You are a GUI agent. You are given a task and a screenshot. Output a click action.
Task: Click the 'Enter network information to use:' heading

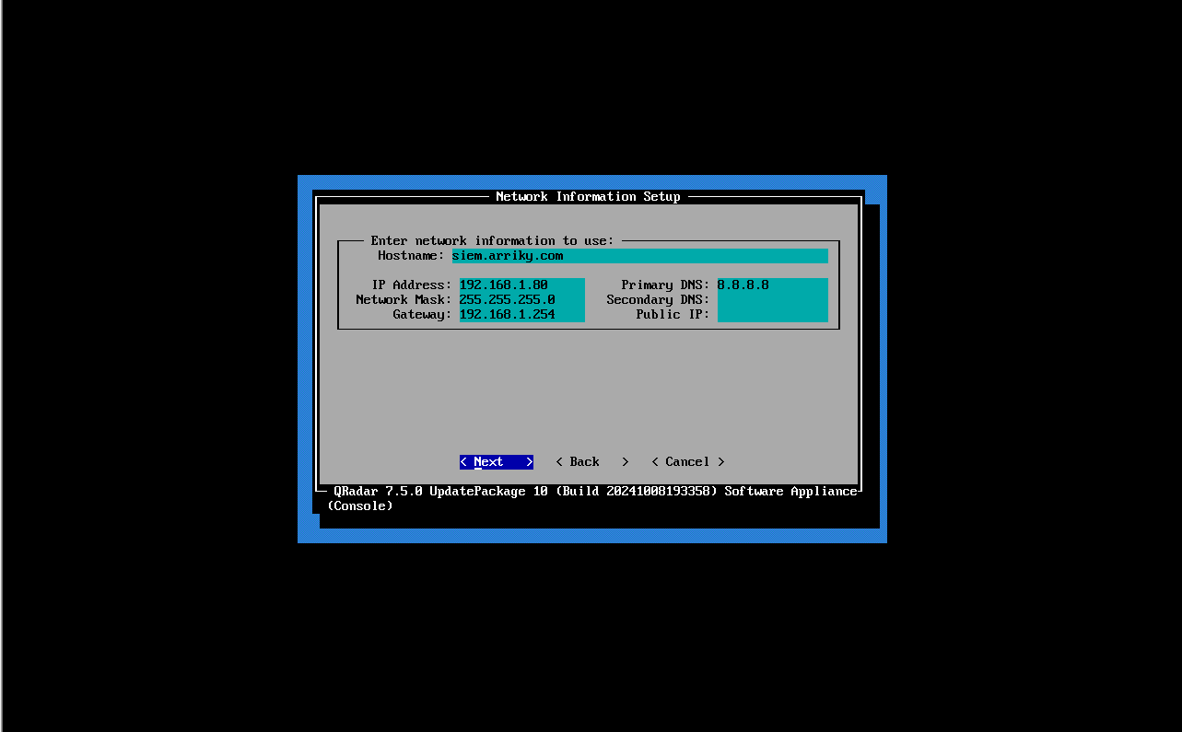coord(493,241)
